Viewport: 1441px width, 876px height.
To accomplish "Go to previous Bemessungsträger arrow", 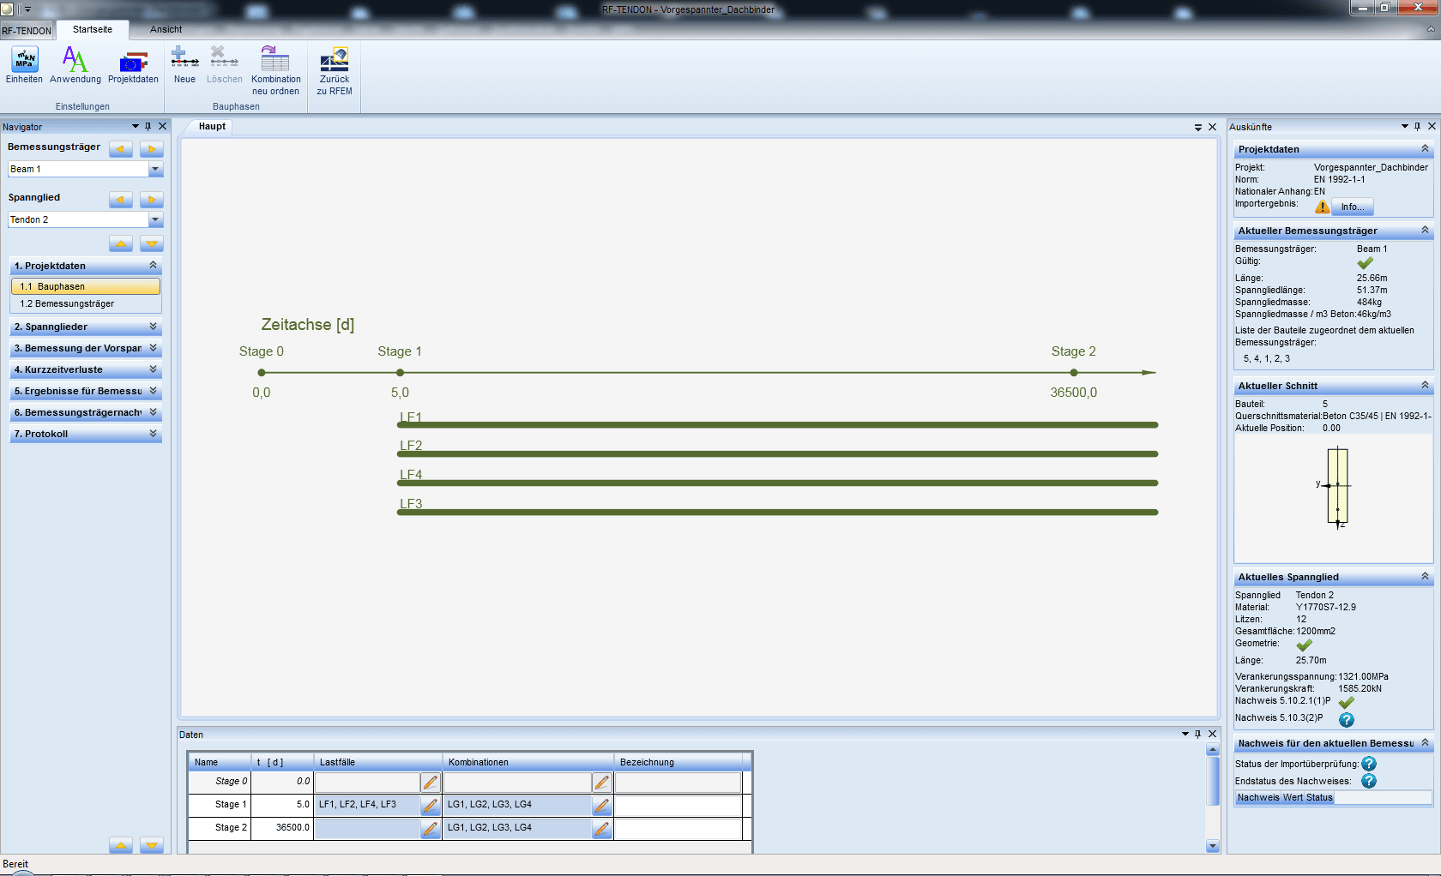I will [121, 149].
